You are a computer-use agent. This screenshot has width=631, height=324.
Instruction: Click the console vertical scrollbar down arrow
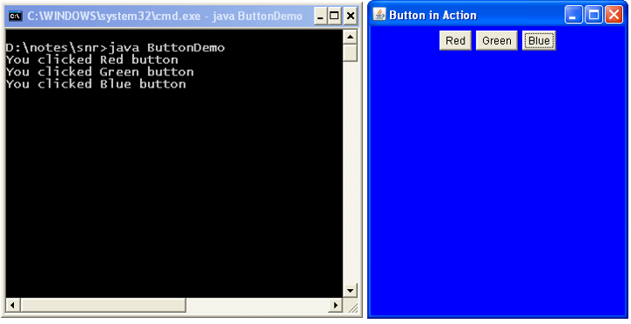[x=350, y=290]
